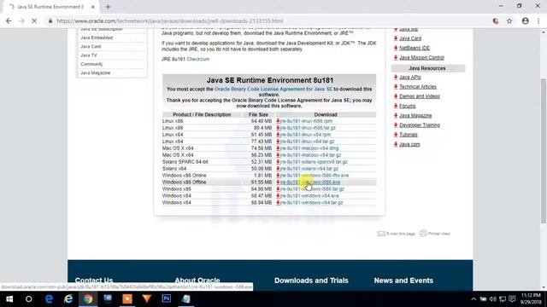Open a new browser tab

(x=108, y=7)
